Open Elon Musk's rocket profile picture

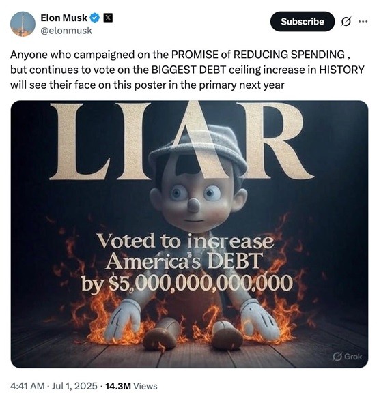pyautogui.click(x=23, y=24)
